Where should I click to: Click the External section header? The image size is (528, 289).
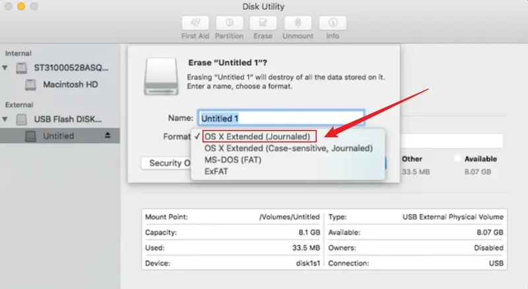(x=19, y=105)
